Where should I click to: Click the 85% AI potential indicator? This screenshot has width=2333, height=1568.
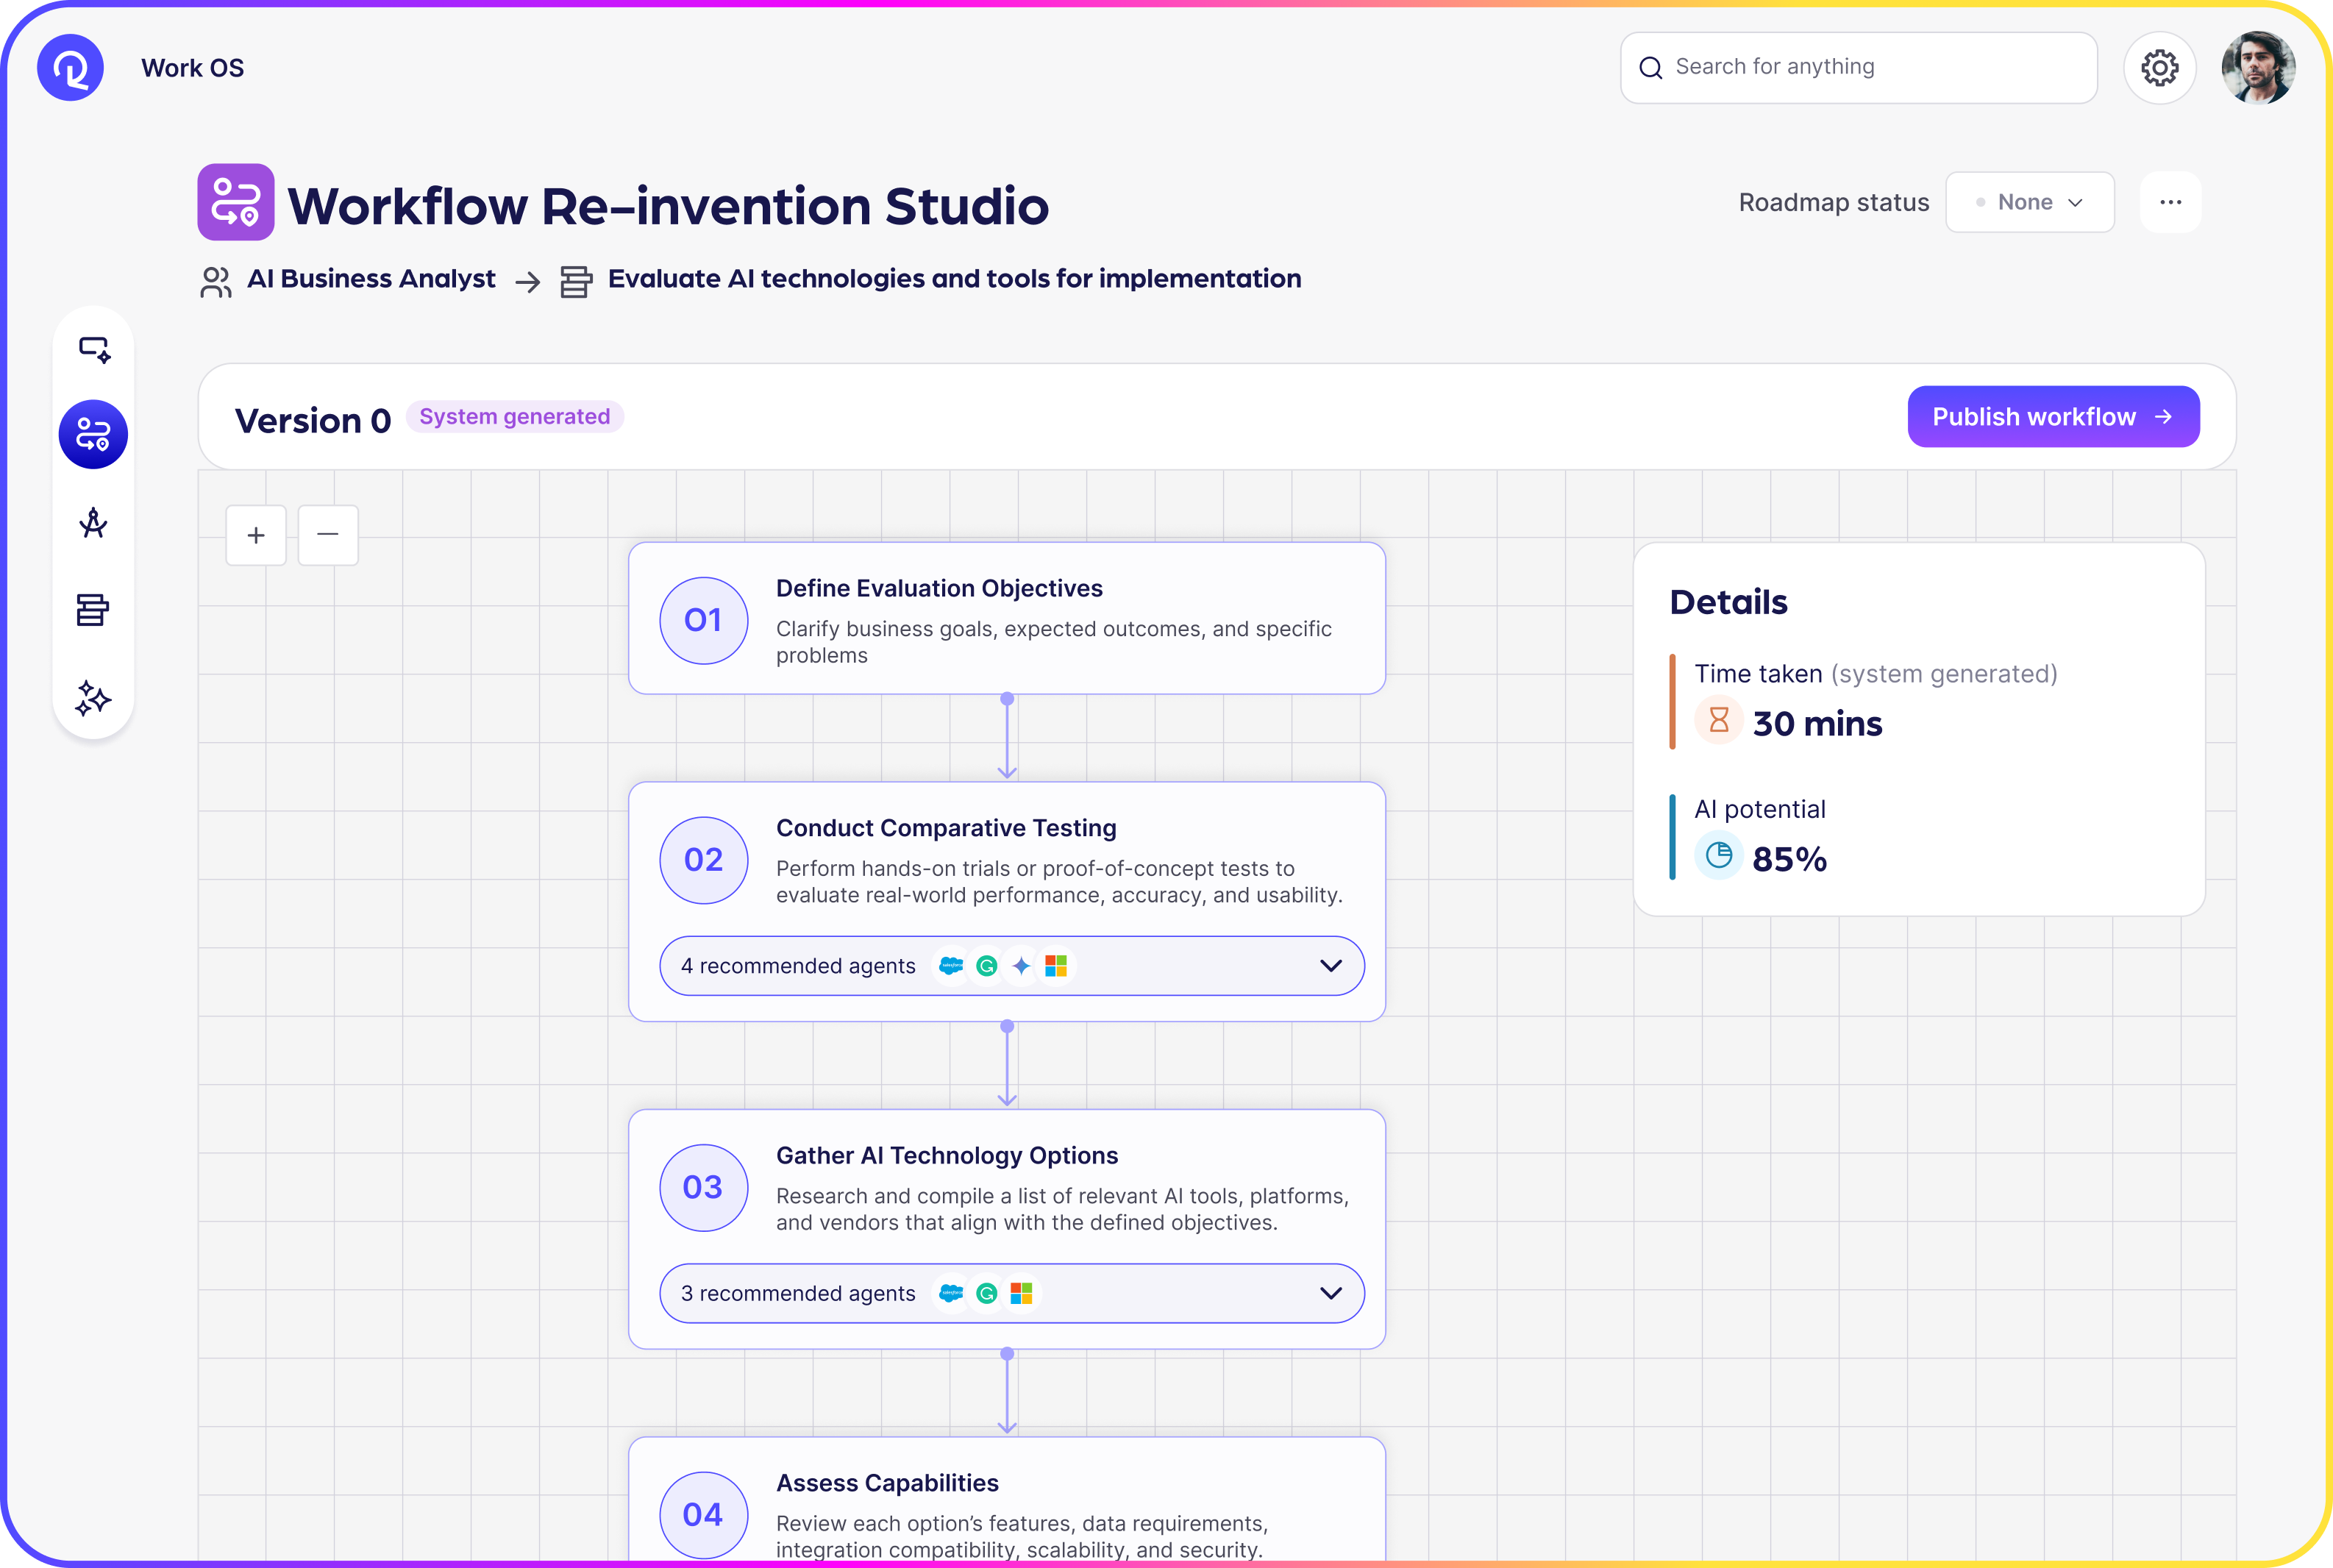1790,856
